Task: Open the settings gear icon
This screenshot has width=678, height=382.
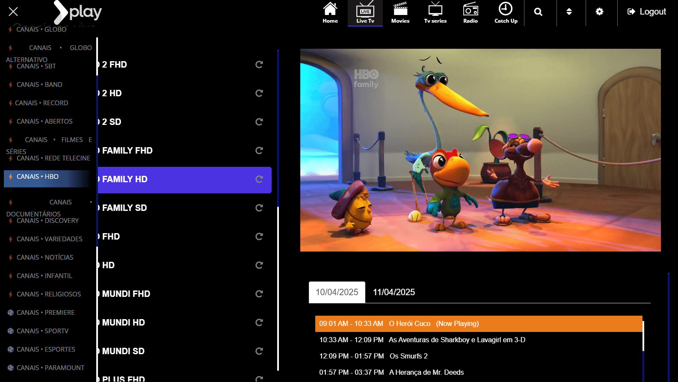Action: click(x=599, y=12)
